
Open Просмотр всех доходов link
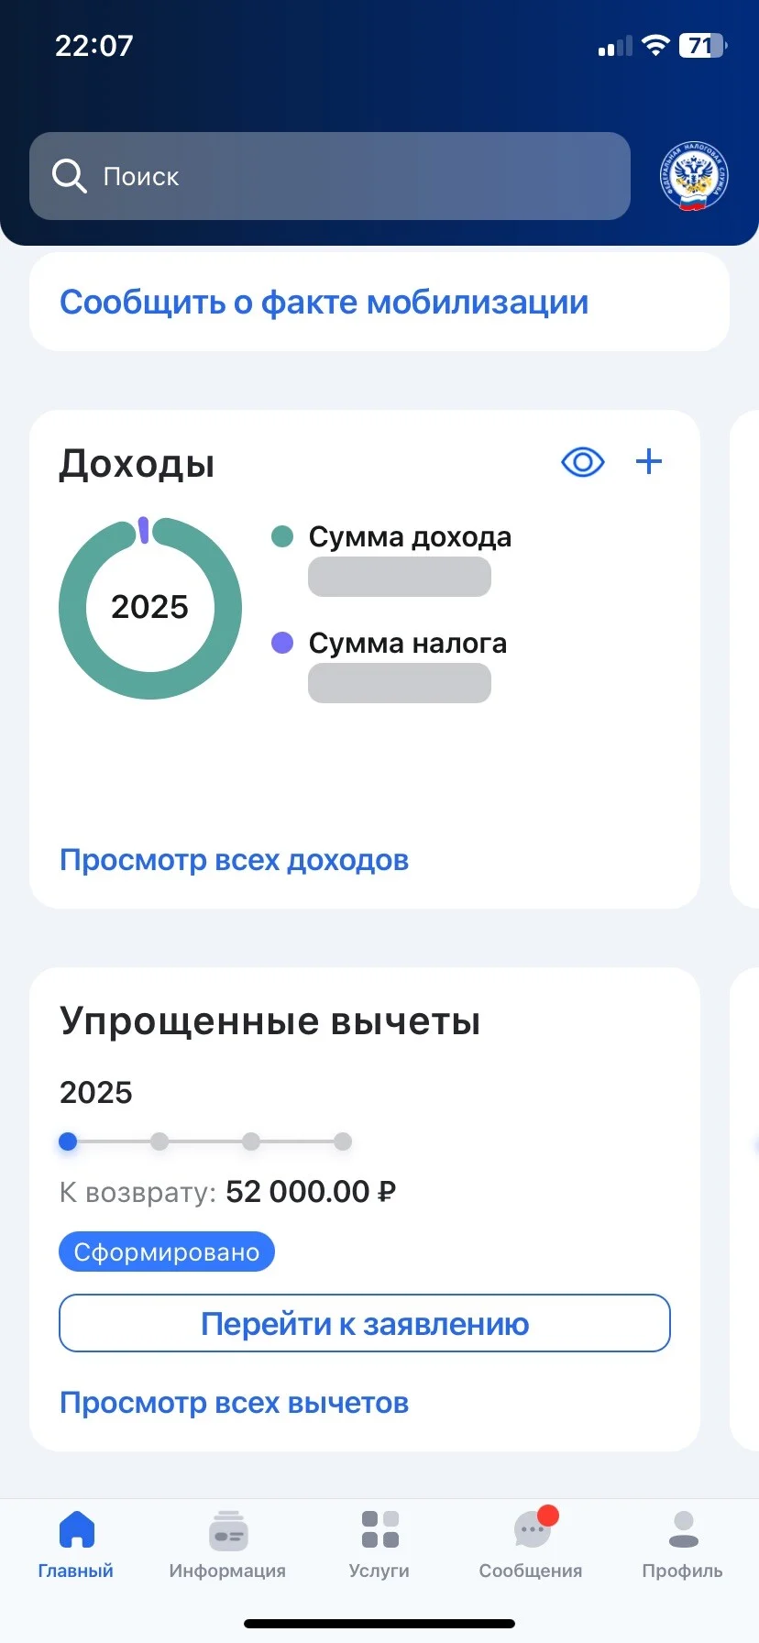(x=234, y=860)
